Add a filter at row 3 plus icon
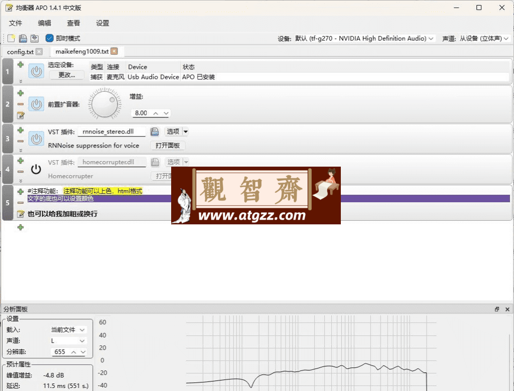 pyautogui.click(x=21, y=130)
